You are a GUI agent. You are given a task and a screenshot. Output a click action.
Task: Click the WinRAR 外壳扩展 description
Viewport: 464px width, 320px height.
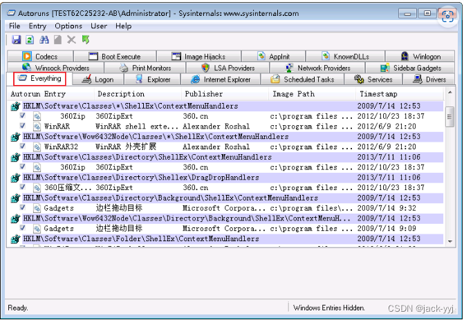coord(126,147)
